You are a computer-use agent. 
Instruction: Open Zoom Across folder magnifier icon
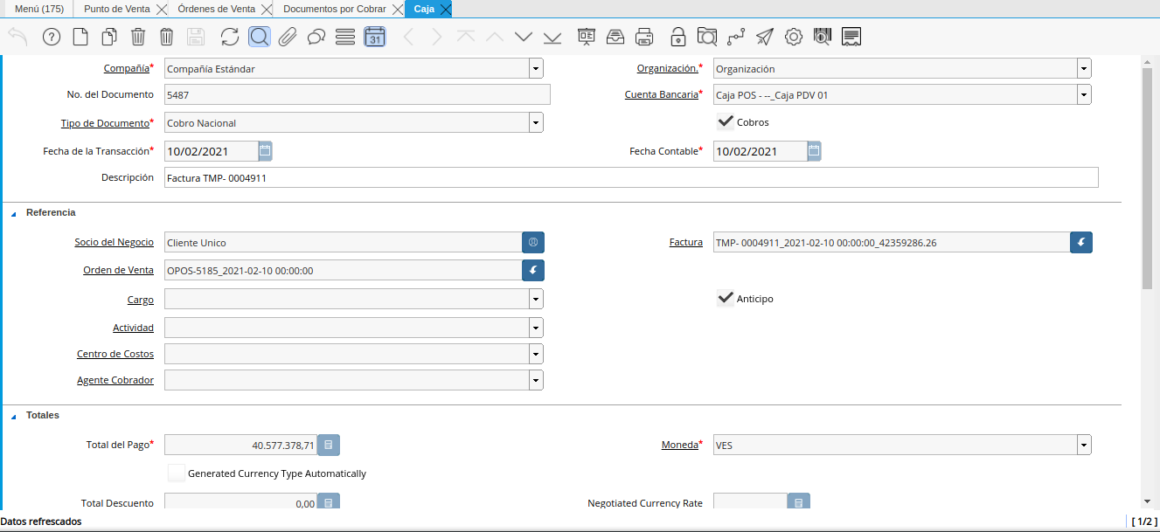click(707, 37)
